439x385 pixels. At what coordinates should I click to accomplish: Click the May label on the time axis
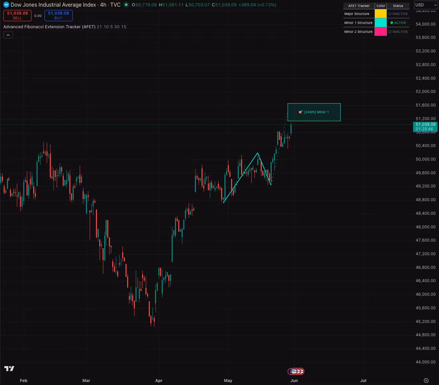[x=228, y=381]
